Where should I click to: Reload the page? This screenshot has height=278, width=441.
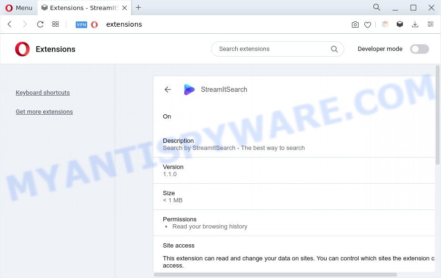[40, 24]
